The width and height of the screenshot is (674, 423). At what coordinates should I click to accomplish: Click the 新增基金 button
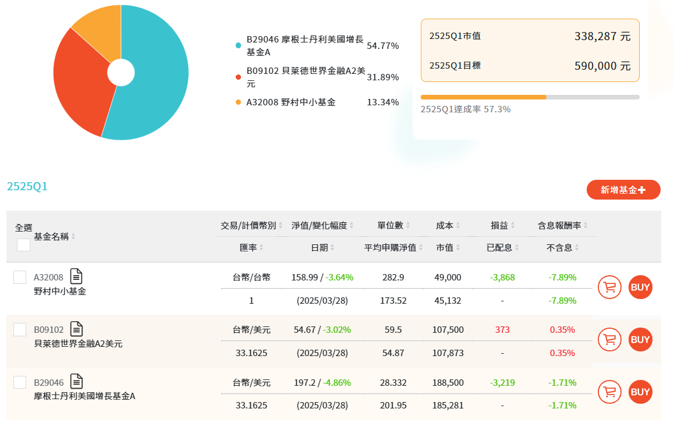(x=623, y=190)
